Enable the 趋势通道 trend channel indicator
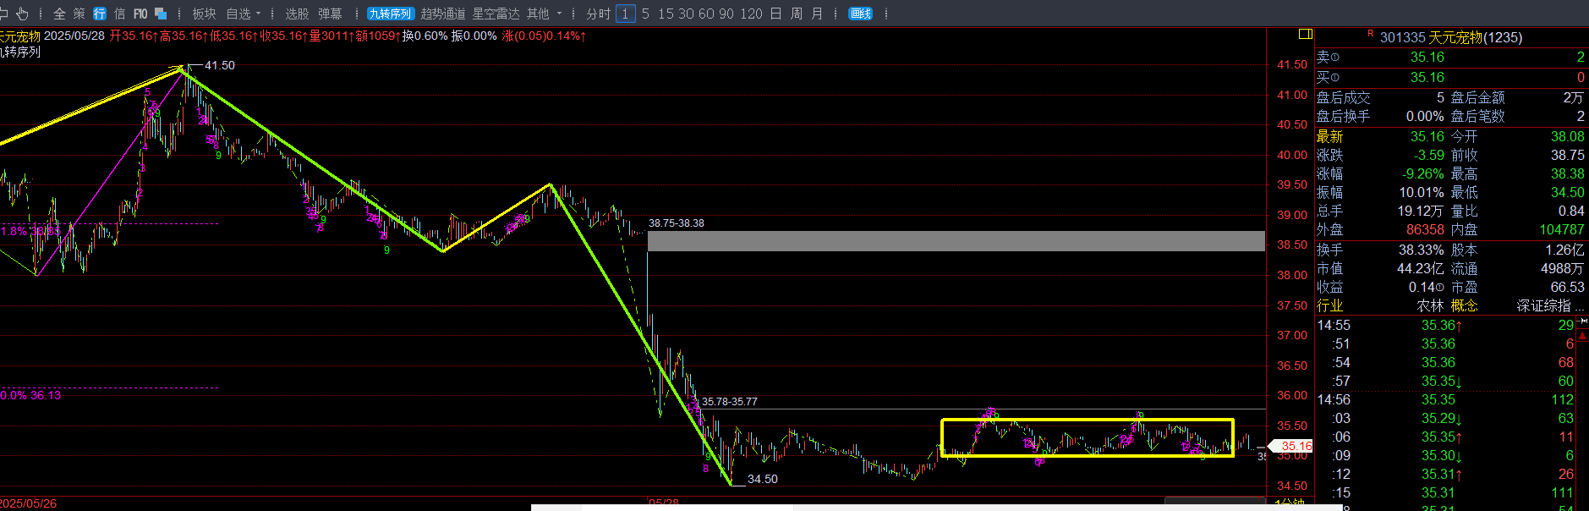This screenshot has height=511, width=1589. [x=443, y=14]
